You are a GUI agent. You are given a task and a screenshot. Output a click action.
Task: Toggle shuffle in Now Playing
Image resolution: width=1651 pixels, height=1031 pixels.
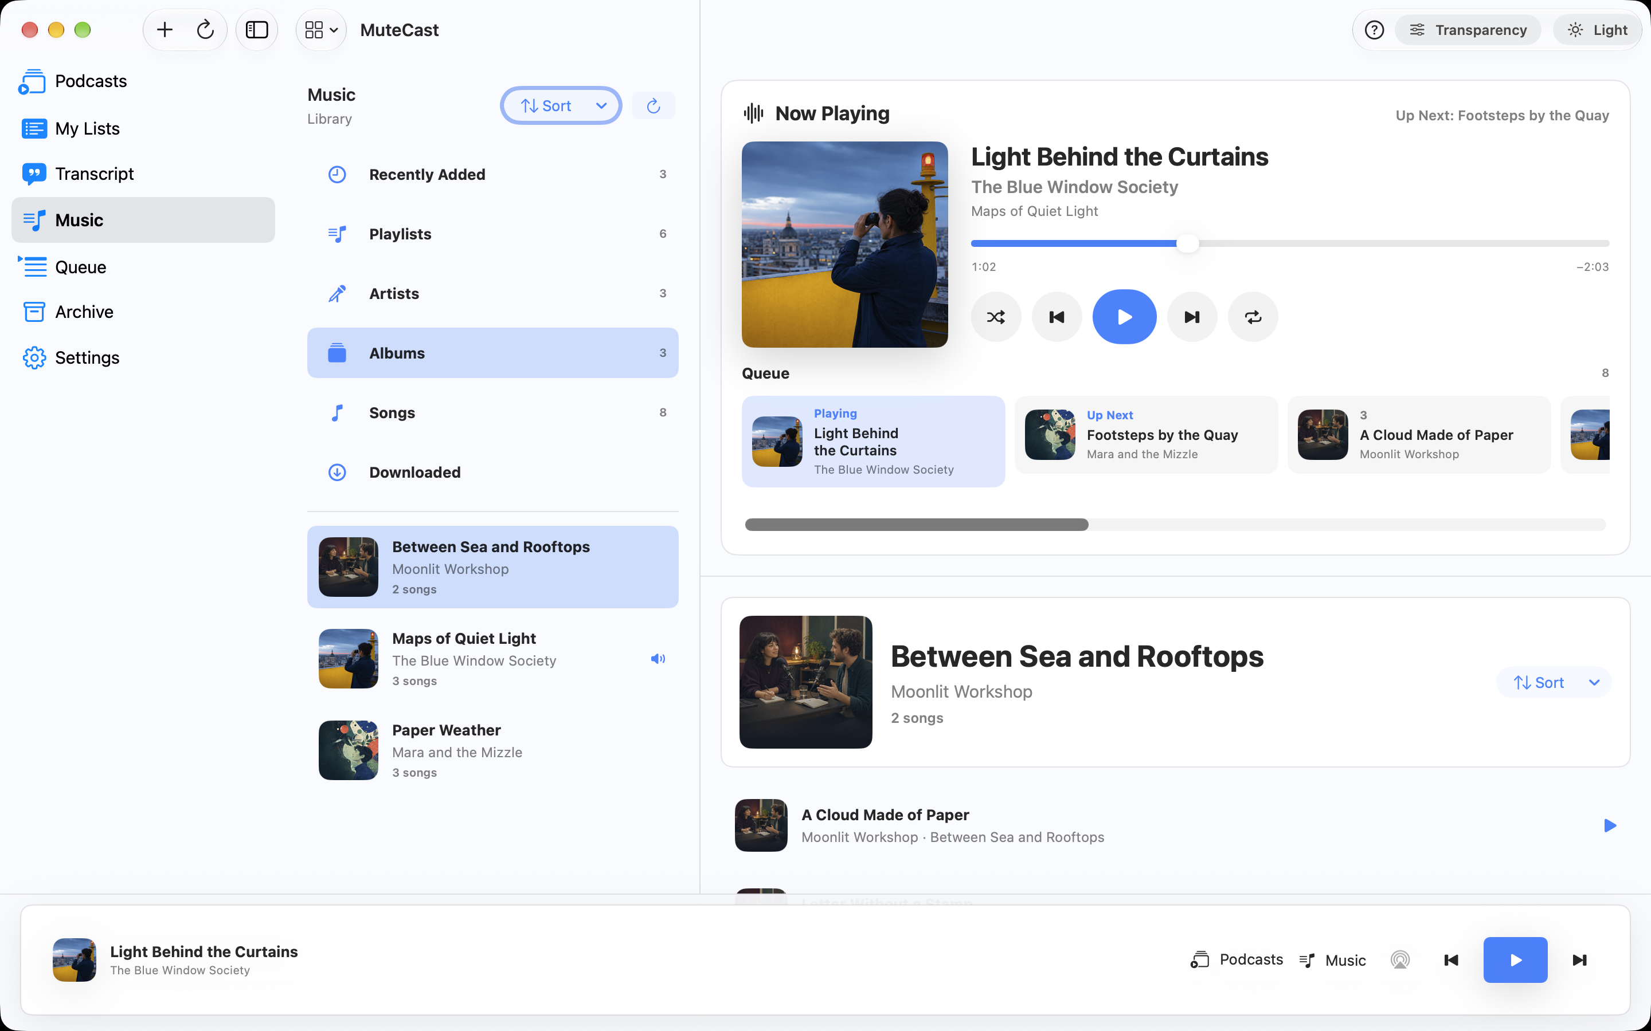click(995, 317)
